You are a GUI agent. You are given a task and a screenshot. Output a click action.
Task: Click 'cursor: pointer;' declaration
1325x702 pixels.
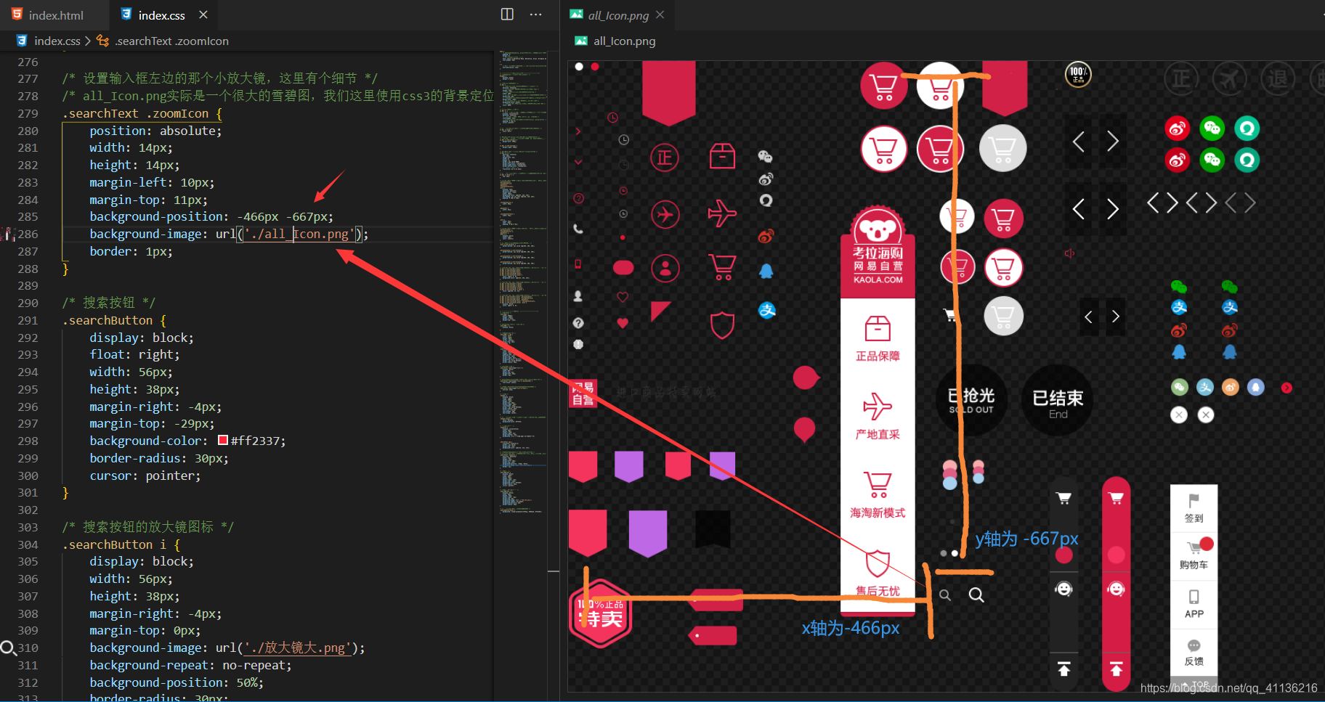(145, 476)
